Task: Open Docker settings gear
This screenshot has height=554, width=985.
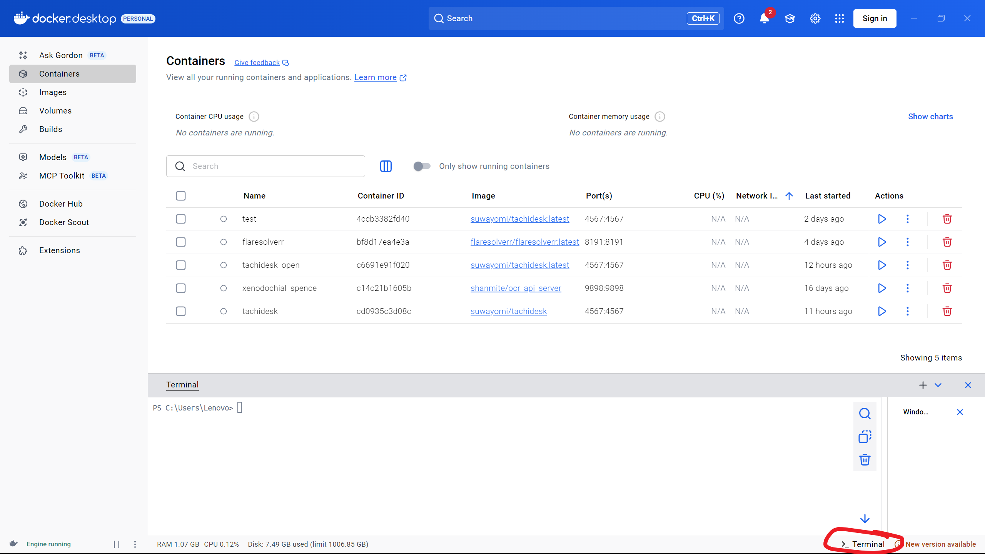Action: point(815,18)
